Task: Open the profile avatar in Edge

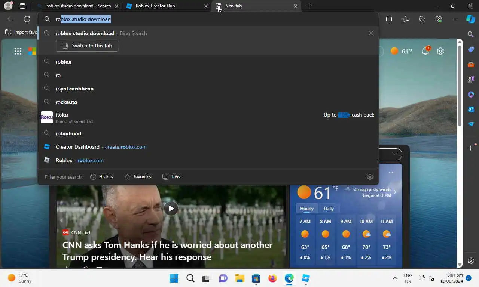Action: (8, 6)
